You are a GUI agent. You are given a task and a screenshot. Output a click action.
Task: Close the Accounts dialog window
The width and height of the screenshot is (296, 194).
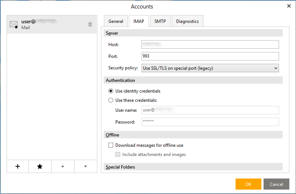[289, 6]
